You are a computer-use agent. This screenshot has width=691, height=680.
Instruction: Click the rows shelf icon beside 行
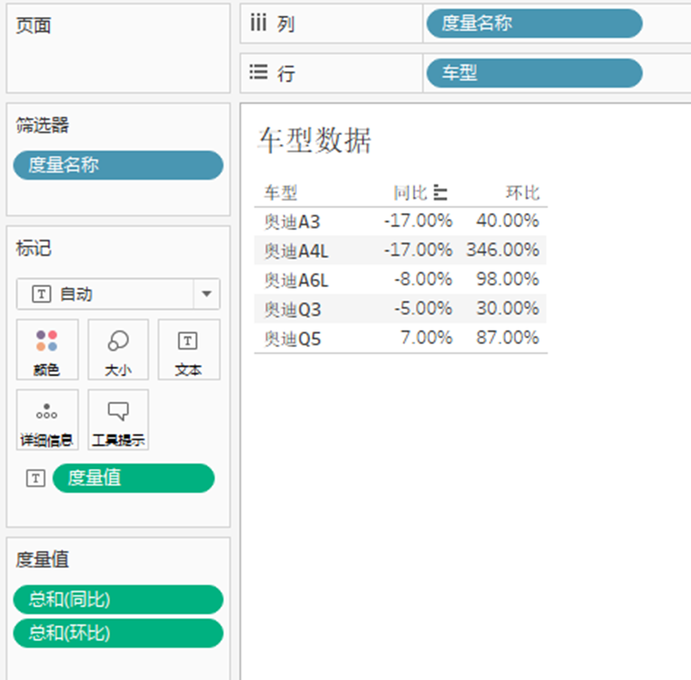click(258, 72)
